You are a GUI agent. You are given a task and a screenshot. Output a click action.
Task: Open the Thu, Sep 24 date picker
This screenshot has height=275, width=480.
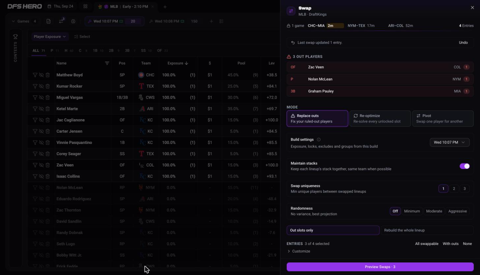coord(60,7)
